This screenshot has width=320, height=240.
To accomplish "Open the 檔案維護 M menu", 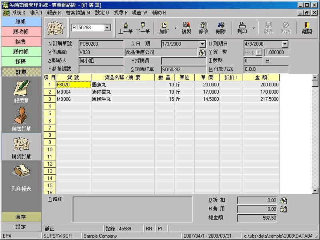I will pos(78,13).
